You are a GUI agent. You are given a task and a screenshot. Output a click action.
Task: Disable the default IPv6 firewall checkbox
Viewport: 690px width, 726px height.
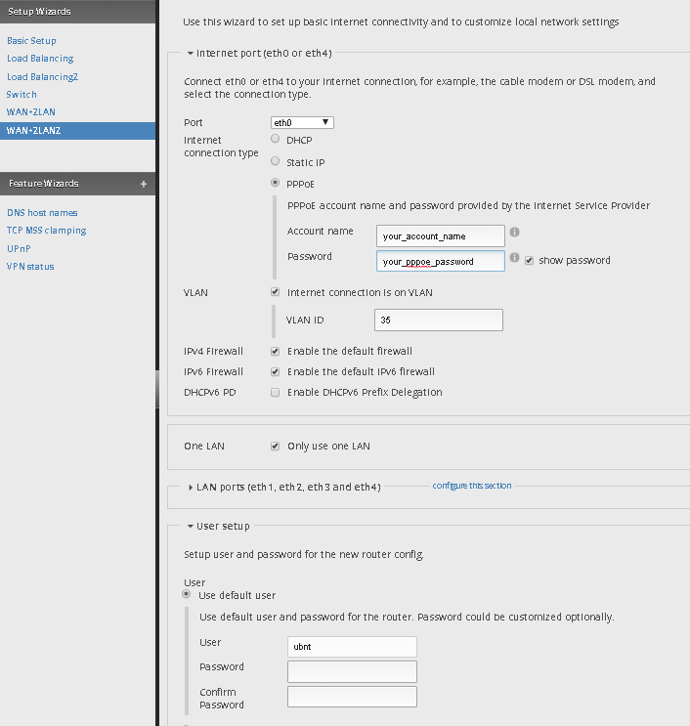pyautogui.click(x=275, y=371)
